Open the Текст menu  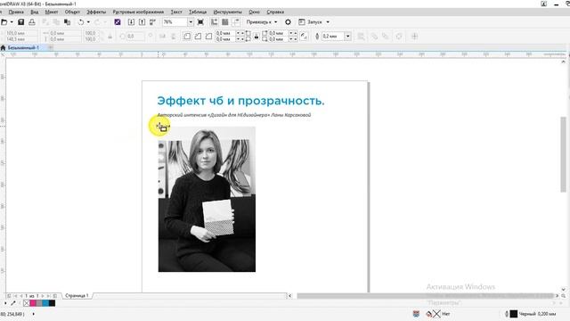(x=176, y=12)
